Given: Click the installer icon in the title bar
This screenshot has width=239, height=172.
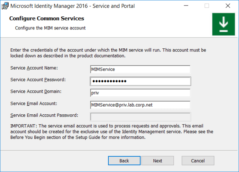Looking at the screenshot, I should point(5,6).
